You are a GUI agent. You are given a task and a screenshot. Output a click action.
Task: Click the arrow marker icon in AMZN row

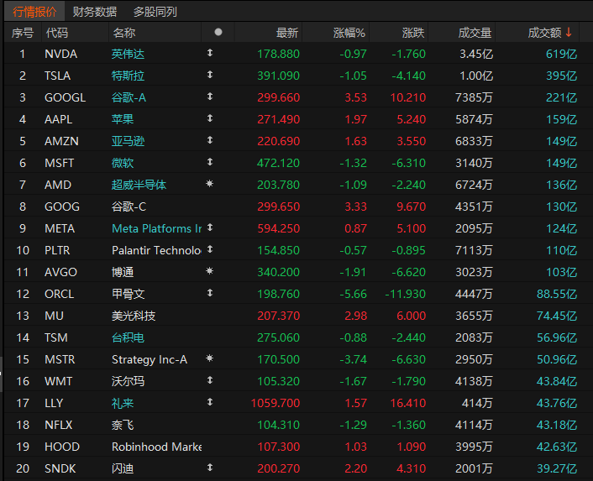pyautogui.click(x=210, y=140)
